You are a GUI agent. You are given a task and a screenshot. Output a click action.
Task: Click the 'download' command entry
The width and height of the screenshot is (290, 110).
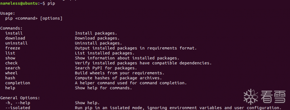pyautogui.click(x=15, y=38)
